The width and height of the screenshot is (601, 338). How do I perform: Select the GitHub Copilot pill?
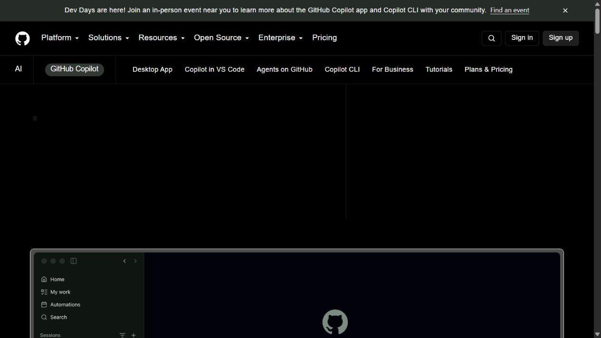click(75, 69)
